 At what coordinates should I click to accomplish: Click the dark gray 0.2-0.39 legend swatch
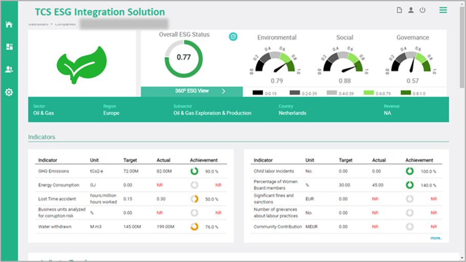[295, 93]
